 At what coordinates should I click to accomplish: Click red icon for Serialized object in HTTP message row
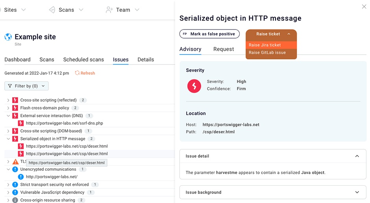[x=15, y=139]
